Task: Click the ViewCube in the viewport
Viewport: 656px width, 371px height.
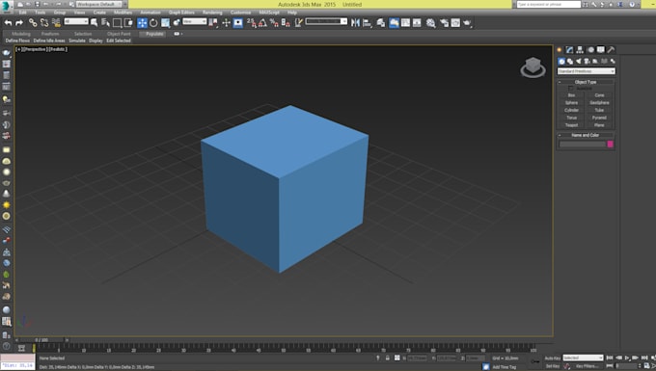Action: coord(533,67)
